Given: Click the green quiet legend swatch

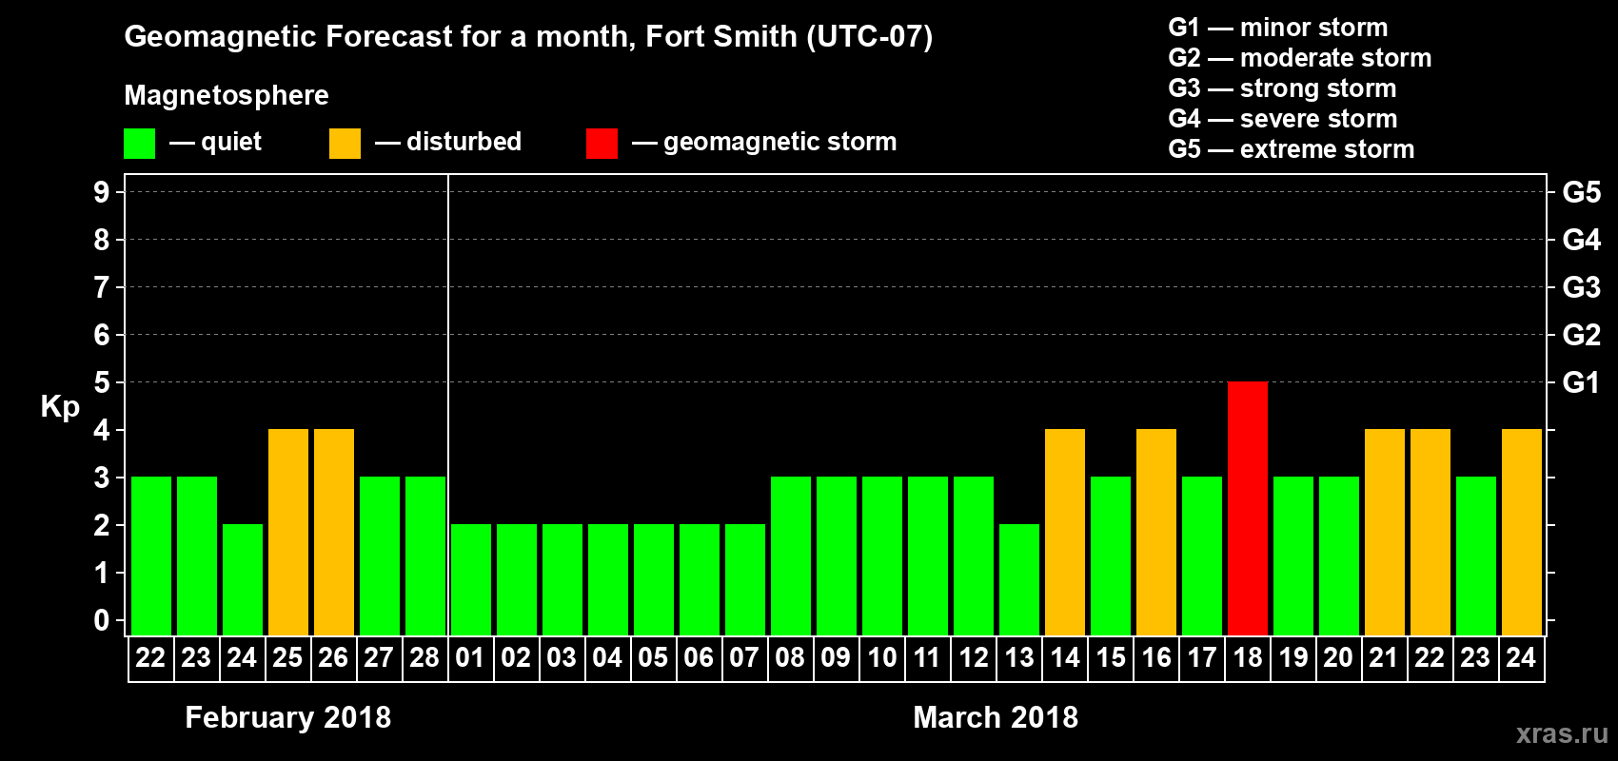Looking at the screenshot, I should 139,144.
